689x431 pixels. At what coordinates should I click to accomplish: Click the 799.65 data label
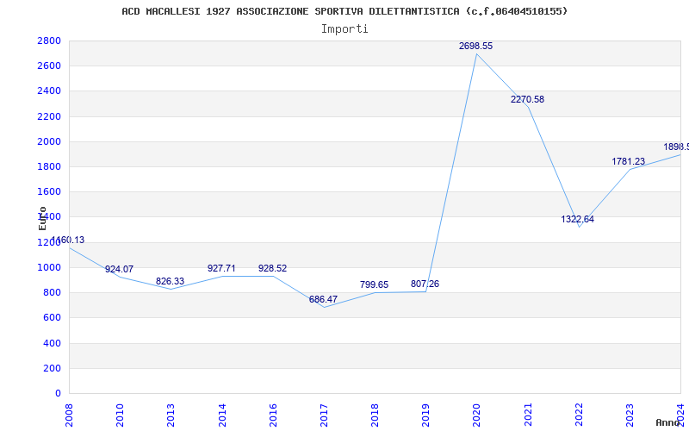pos(374,285)
